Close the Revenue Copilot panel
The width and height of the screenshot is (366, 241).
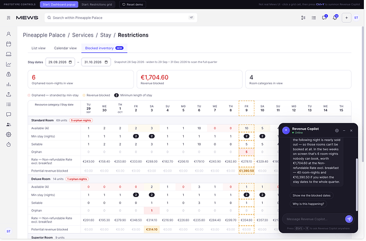point(351,130)
